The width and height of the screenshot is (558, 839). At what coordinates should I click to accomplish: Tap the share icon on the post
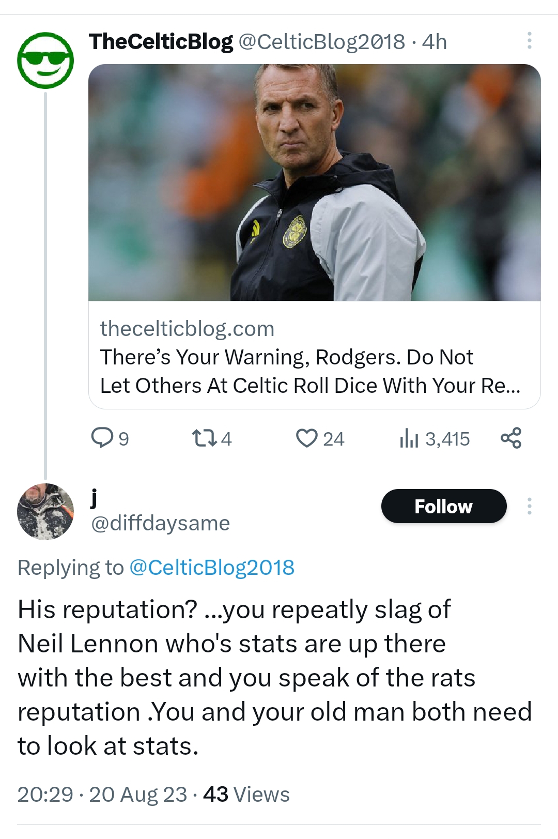tap(511, 438)
